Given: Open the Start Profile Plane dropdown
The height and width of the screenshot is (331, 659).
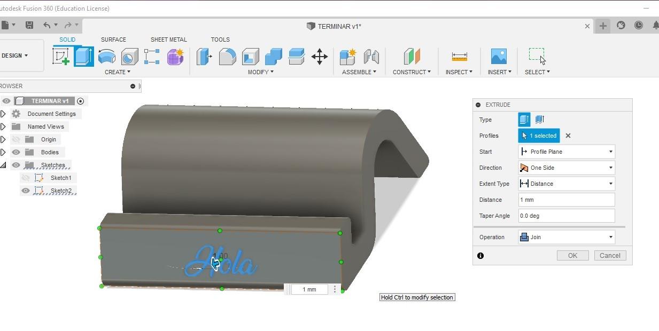Looking at the screenshot, I should pos(567,152).
